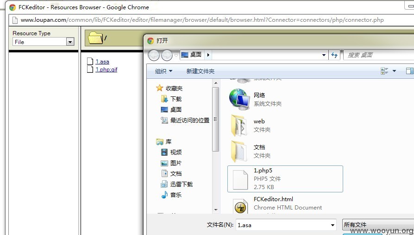Image resolution: width=414 pixels, height=235 pixels.
Task: Open the 组织 menu
Action: coord(163,71)
